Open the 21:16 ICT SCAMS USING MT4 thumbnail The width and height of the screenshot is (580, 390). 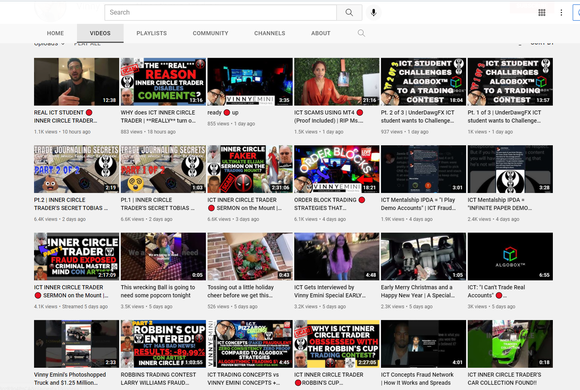click(x=337, y=82)
